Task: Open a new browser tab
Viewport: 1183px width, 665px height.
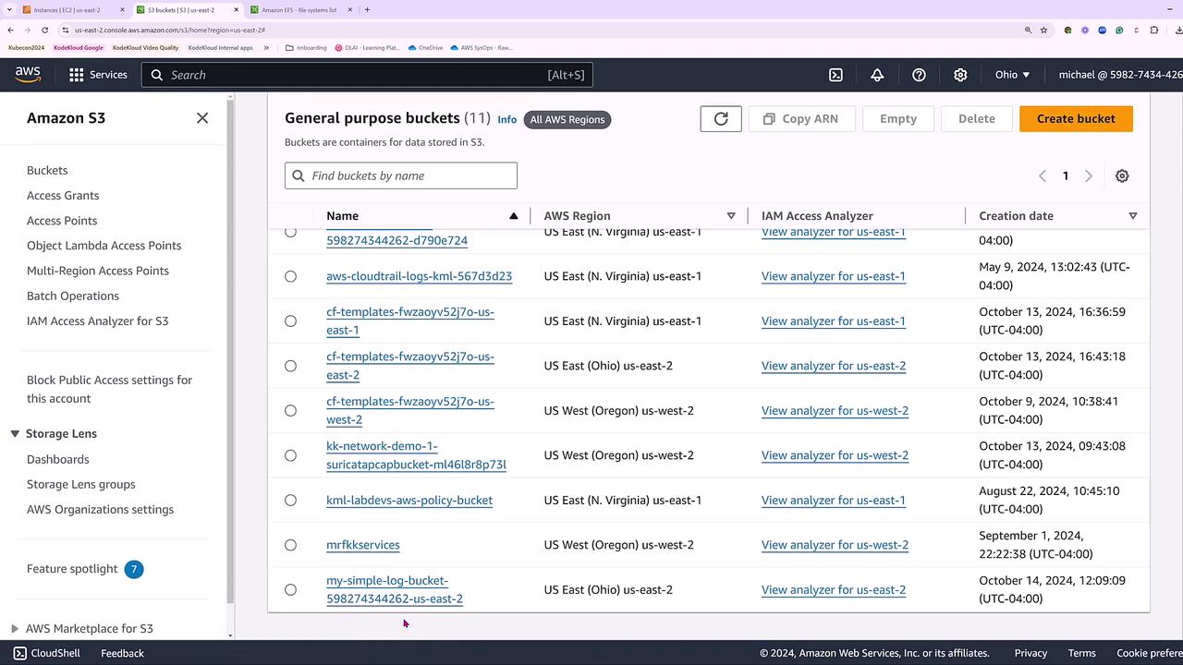Action: [x=367, y=10]
